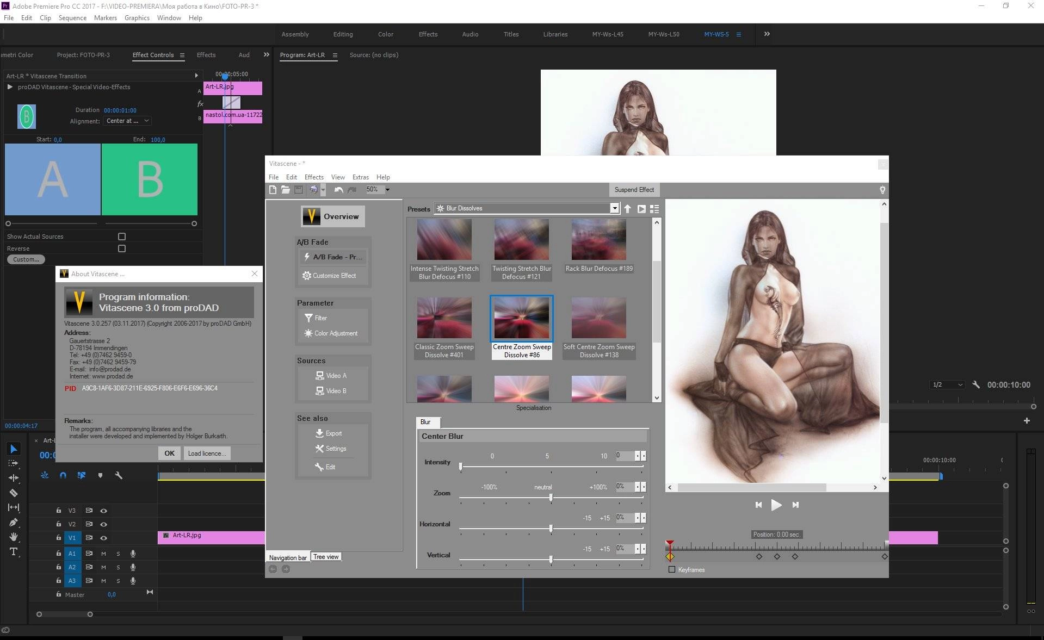Switch to Color workspace tab
This screenshot has height=640, width=1044.
point(385,34)
